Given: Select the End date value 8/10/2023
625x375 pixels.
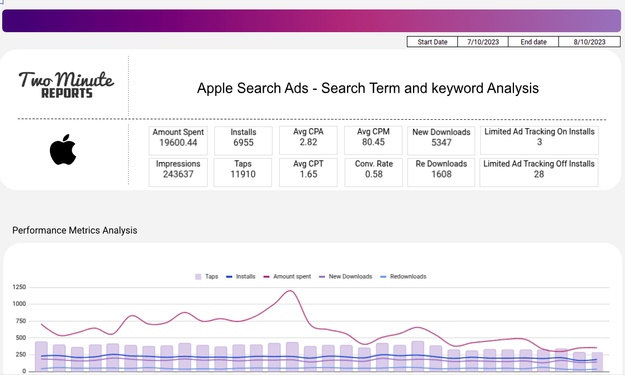Looking at the screenshot, I should 589,42.
